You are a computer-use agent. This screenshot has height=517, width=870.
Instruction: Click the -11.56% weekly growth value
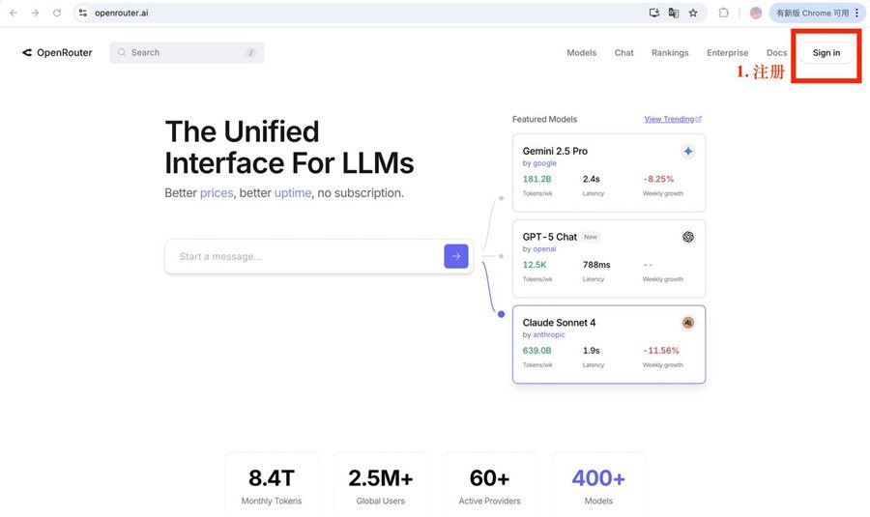click(661, 351)
